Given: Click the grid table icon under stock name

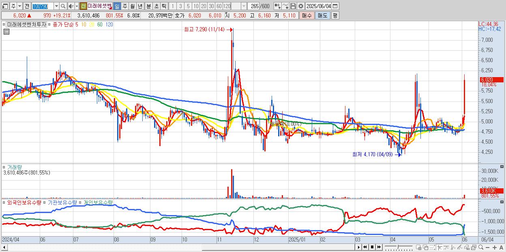Looking at the screenshot, I should 6,32.
